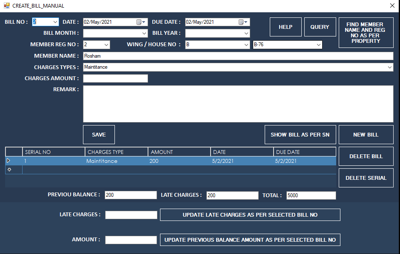Expand the MEMBER REG NO dropdown
The width and height of the screenshot is (400, 254).
click(x=106, y=45)
